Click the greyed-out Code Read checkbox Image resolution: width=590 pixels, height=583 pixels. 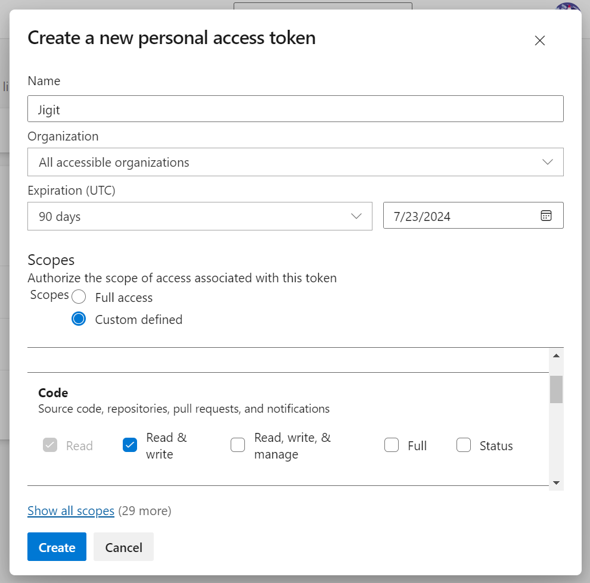click(x=50, y=445)
